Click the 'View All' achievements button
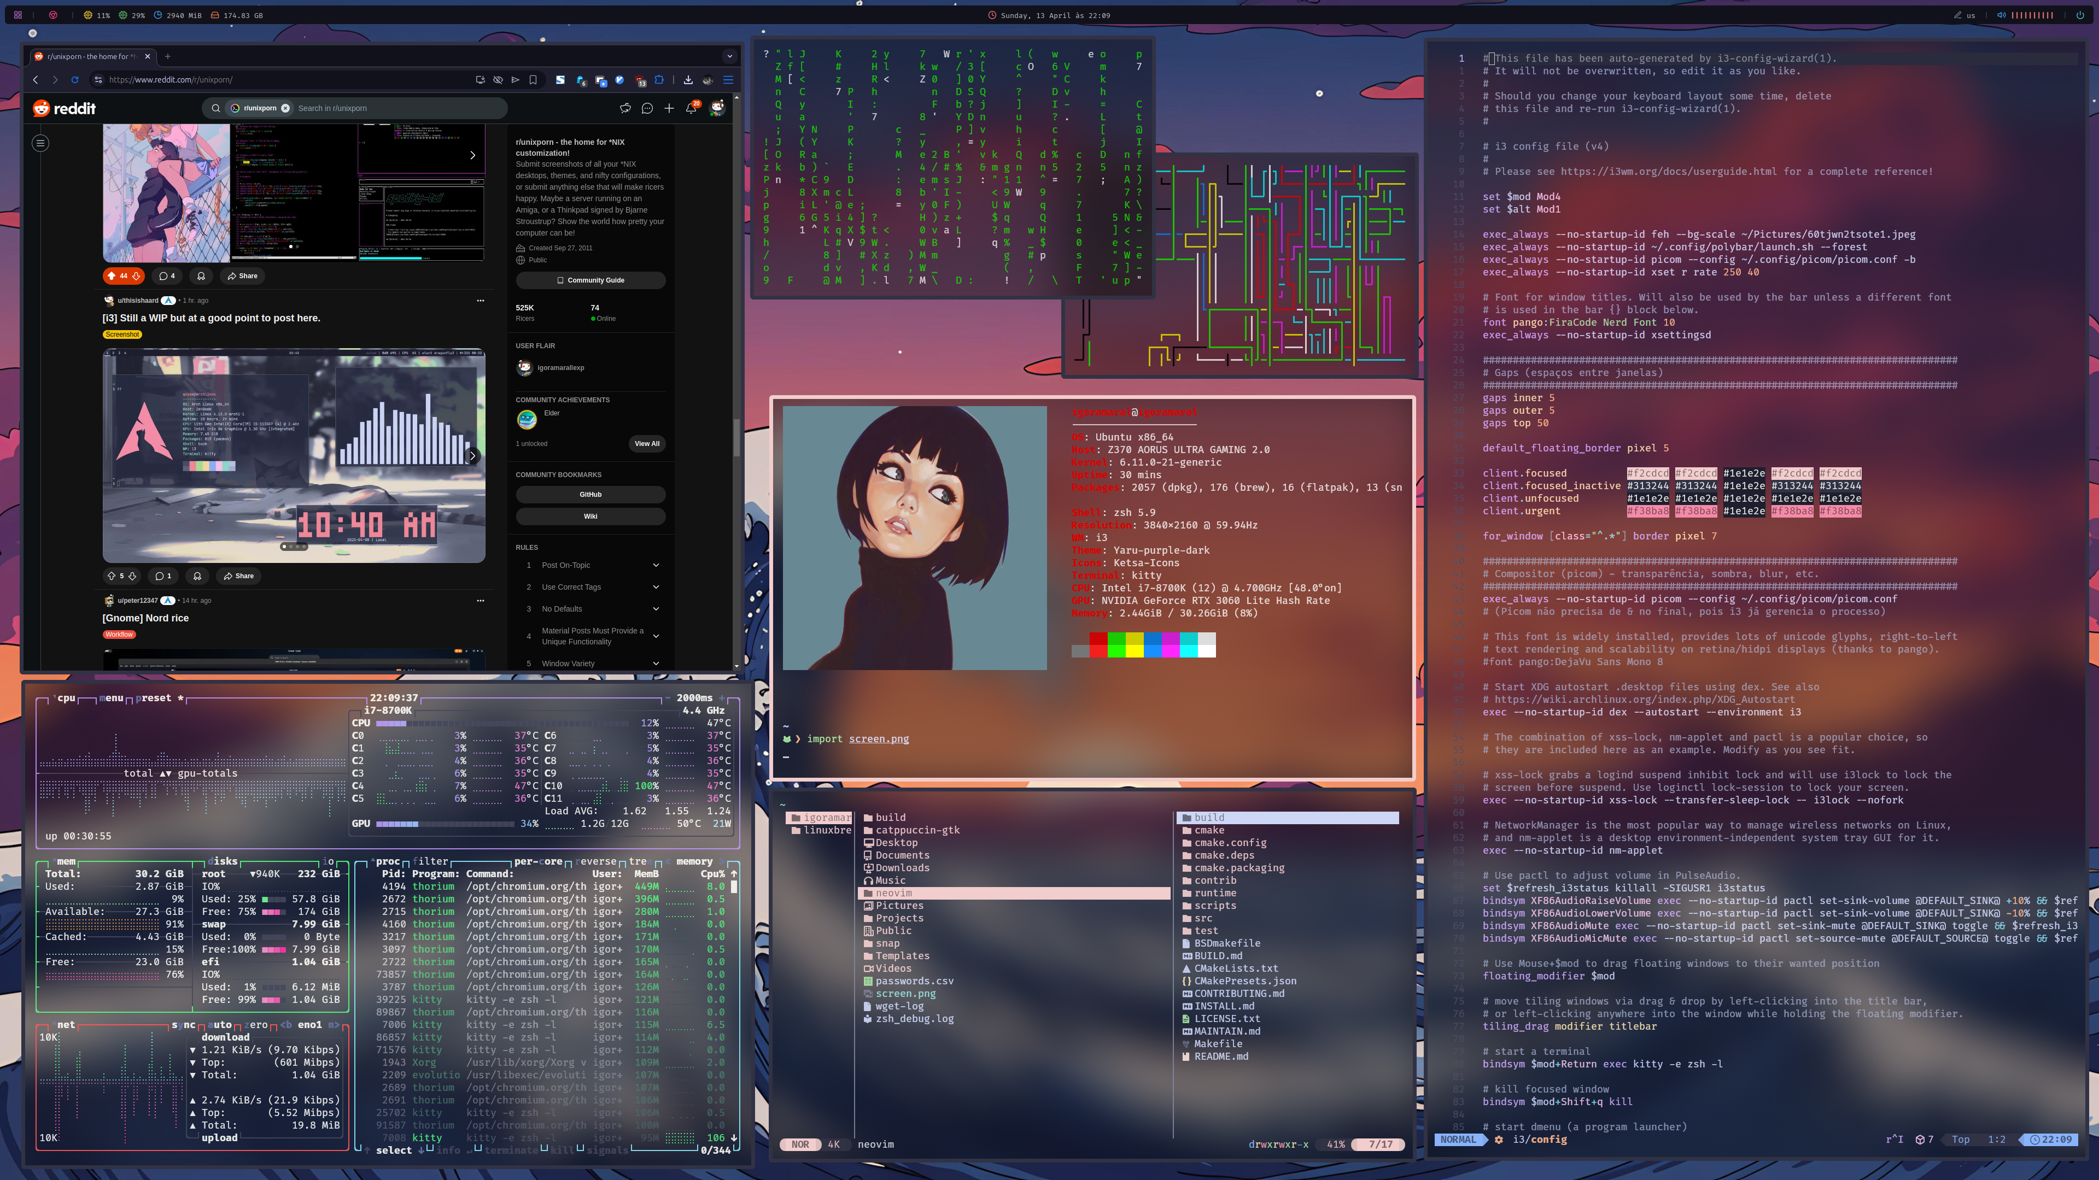The height and width of the screenshot is (1180, 2099). pos(646,444)
